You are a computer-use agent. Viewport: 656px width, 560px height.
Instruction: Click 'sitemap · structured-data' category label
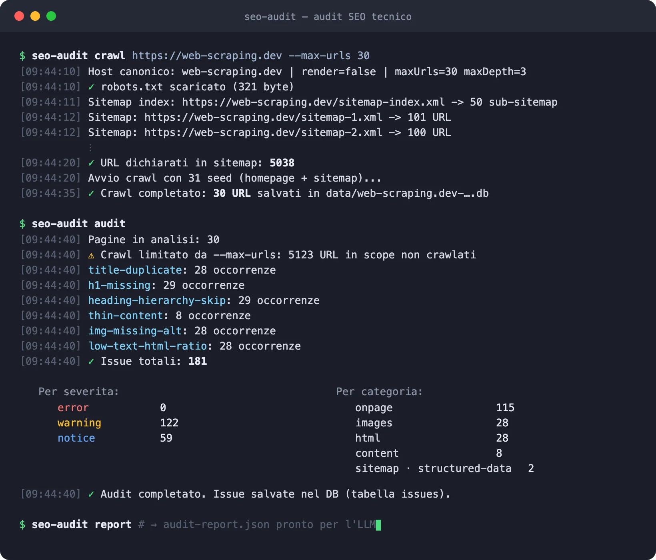[x=433, y=468]
